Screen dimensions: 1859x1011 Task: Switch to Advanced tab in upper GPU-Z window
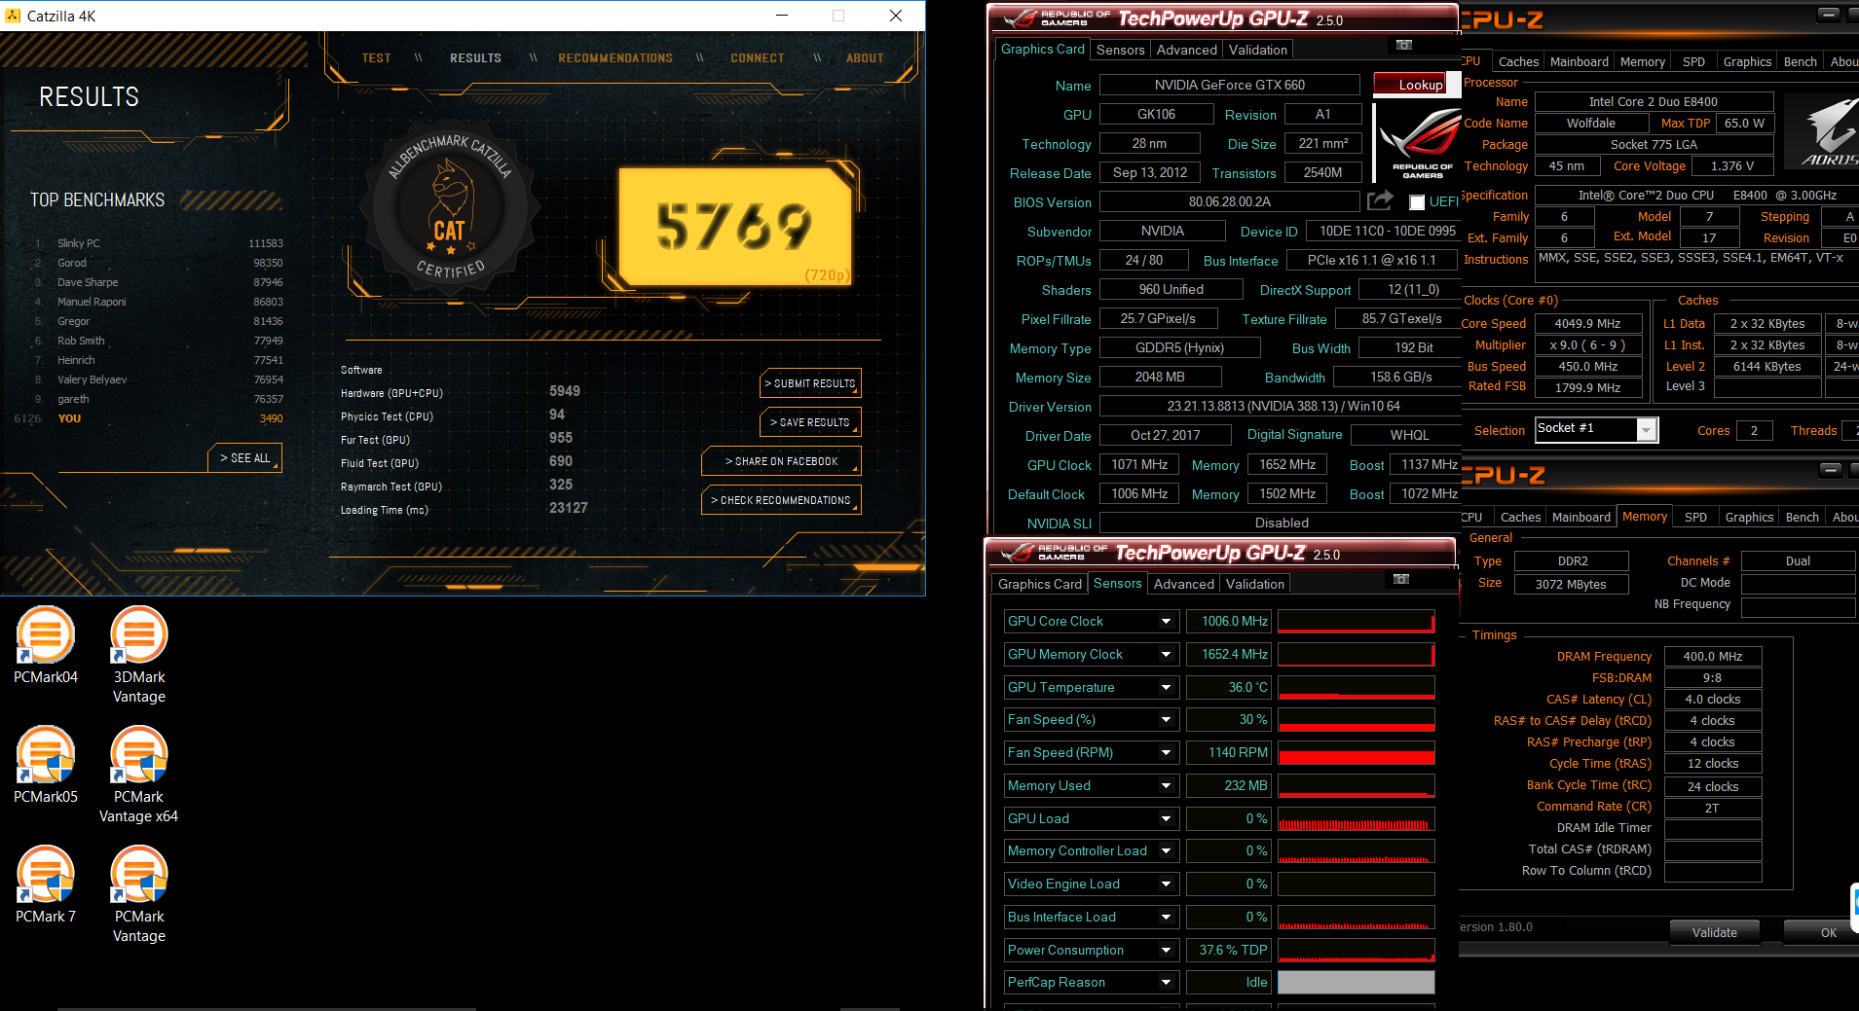coord(1186,50)
